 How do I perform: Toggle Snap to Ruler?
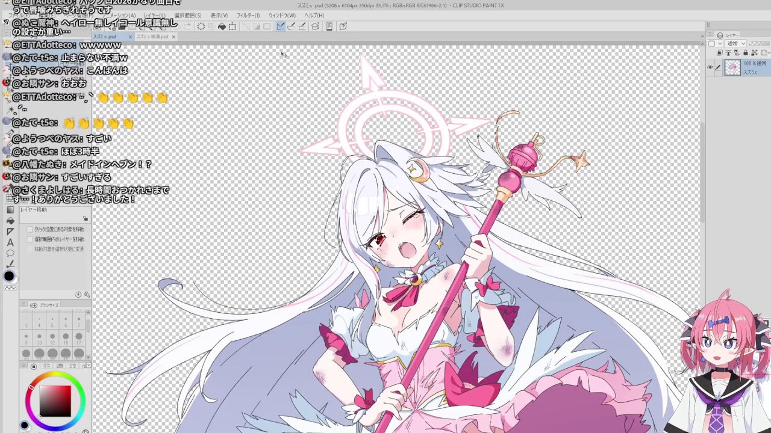[280, 26]
